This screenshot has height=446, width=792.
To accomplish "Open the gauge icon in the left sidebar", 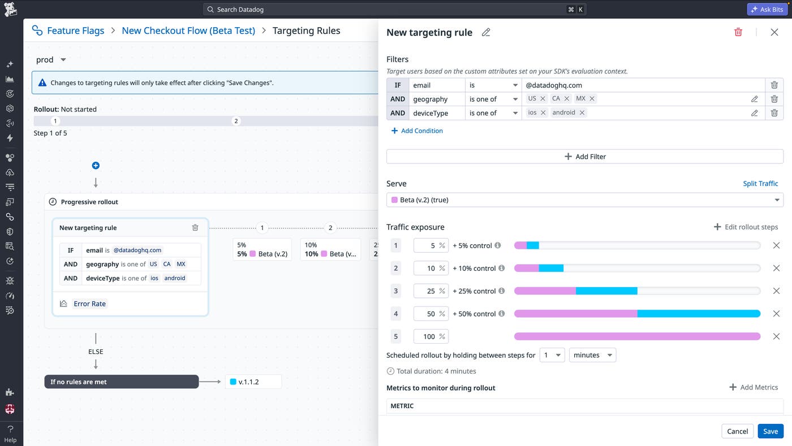I will [x=10, y=295].
